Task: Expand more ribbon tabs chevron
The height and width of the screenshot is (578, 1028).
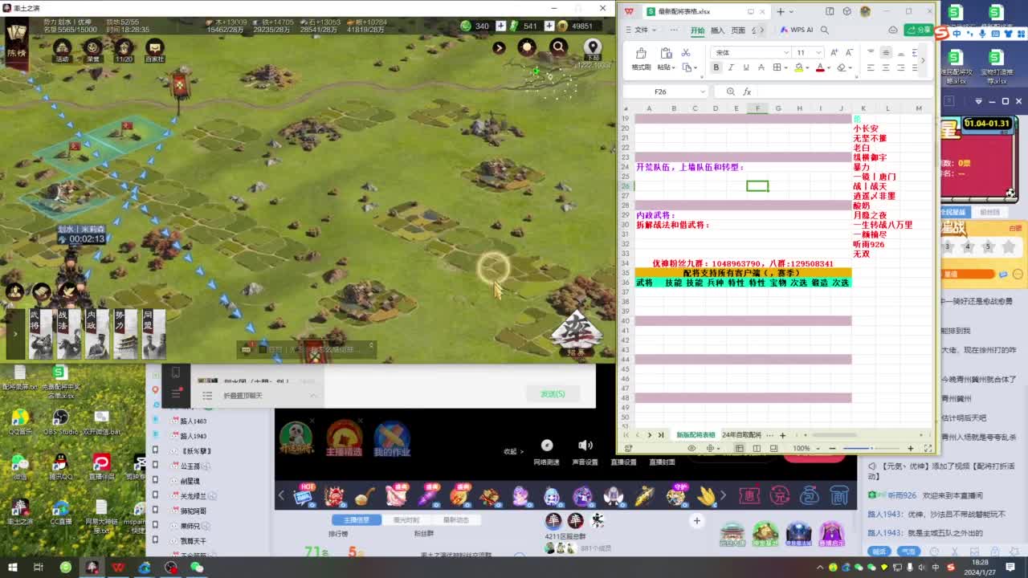Action: [763, 31]
